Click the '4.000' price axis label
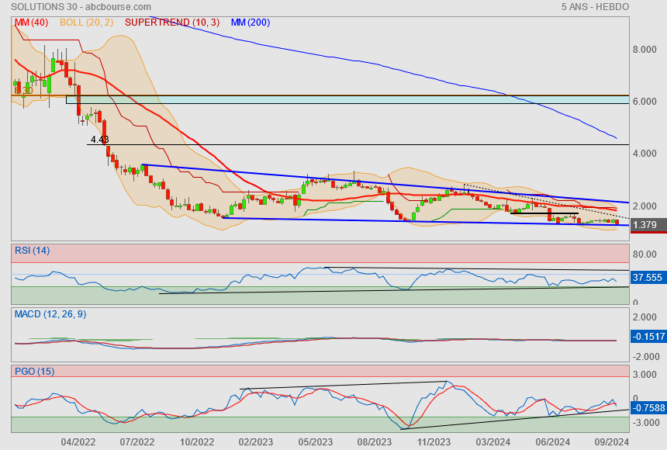Viewport: 667px width, 450px height. [x=645, y=154]
